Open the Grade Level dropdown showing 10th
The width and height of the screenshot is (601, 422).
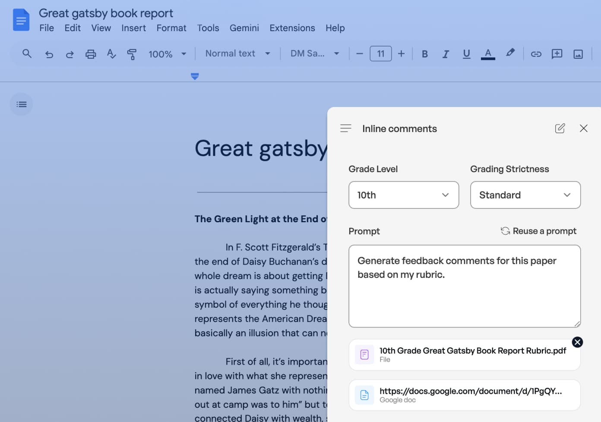point(404,195)
